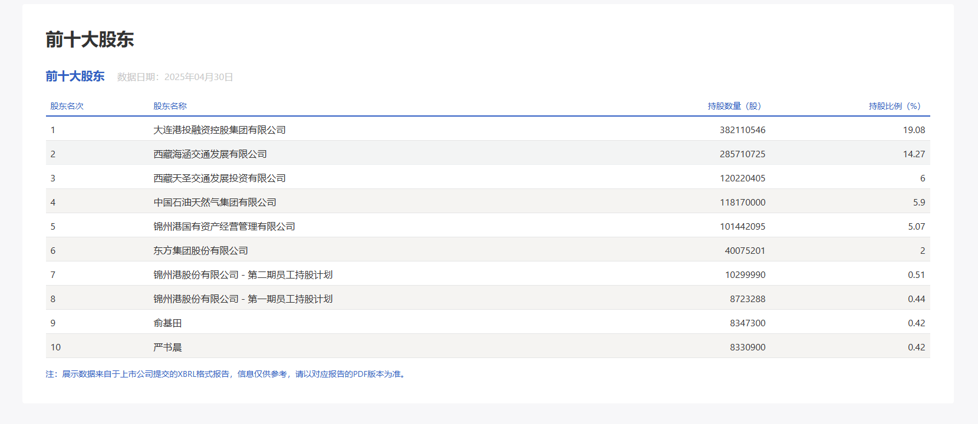Click share count 10299990
Viewport: 978px width, 424px height.
point(745,274)
